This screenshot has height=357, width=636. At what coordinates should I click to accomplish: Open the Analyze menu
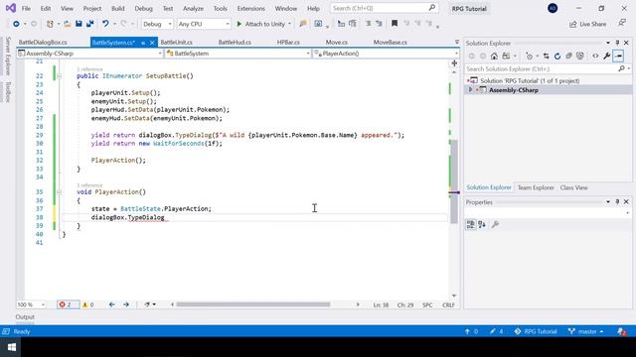point(193,9)
